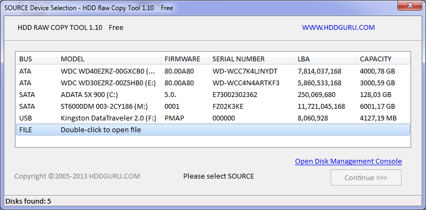Click serial number WD-WCC7K4LJNYDT
Image resolution: width=426 pixels, height=210 pixels.
(245, 71)
